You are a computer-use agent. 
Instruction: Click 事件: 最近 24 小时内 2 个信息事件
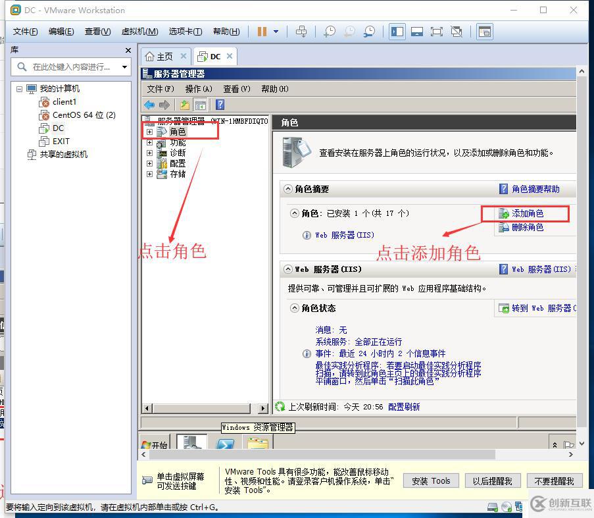click(x=380, y=353)
